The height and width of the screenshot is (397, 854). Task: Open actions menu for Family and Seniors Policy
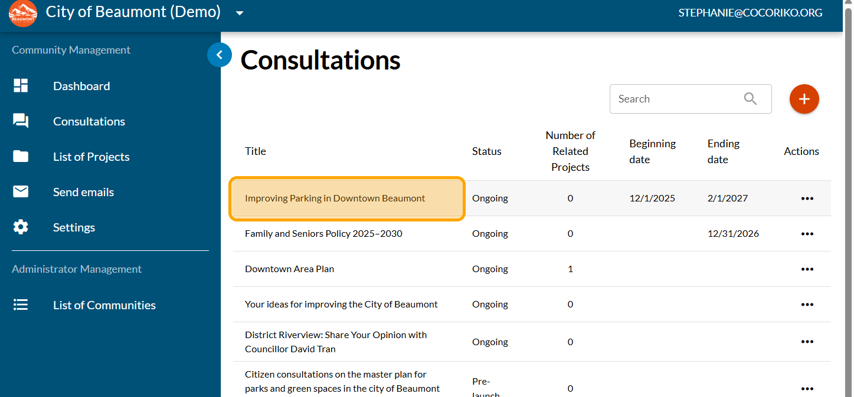tap(807, 234)
